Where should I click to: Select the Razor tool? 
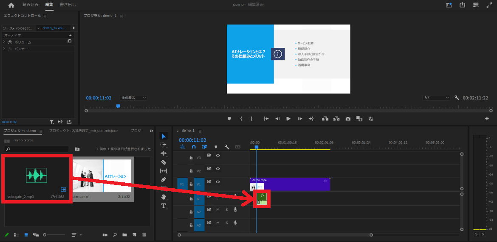(164, 162)
